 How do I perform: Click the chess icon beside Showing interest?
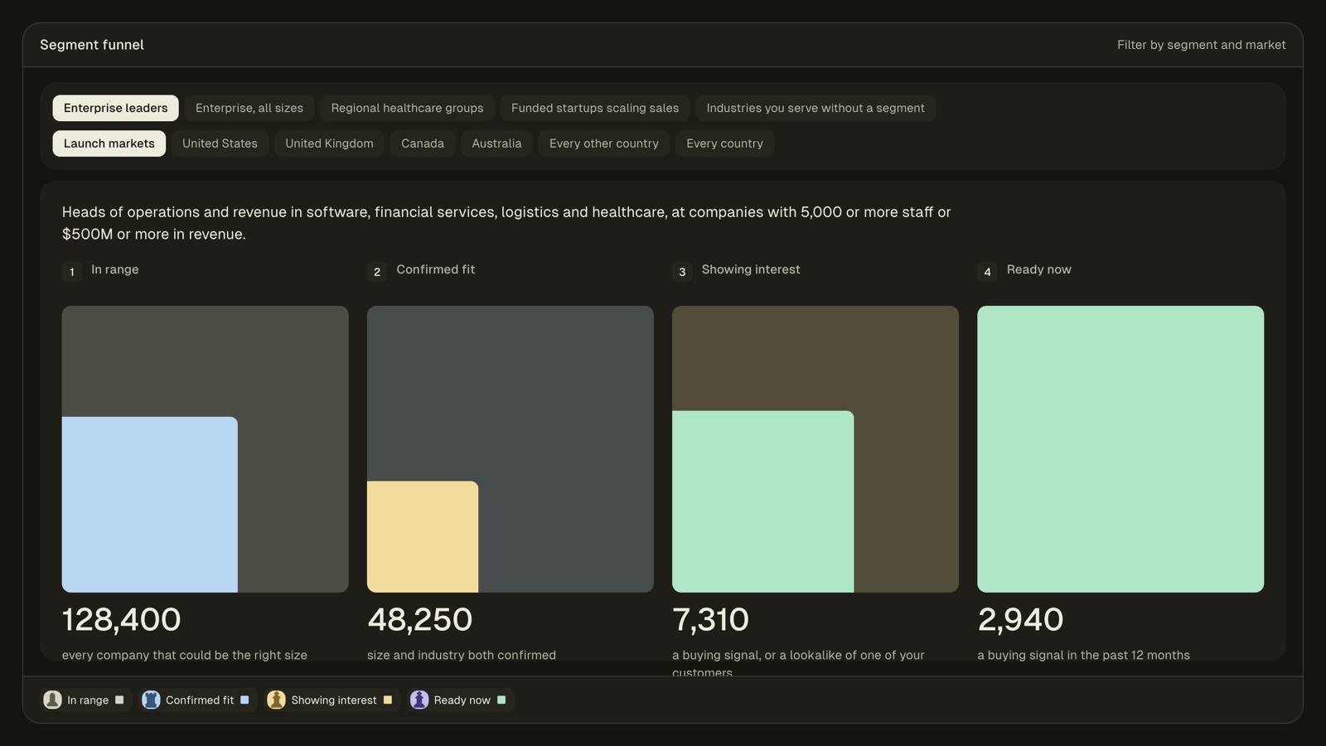(x=276, y=700)
